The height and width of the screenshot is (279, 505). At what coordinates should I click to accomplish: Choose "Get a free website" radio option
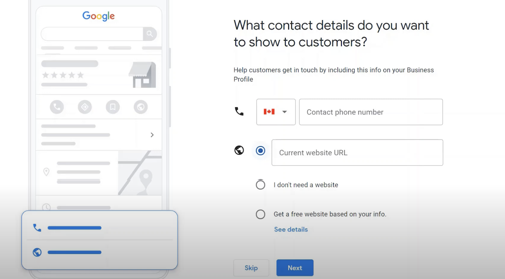point(260,214)
